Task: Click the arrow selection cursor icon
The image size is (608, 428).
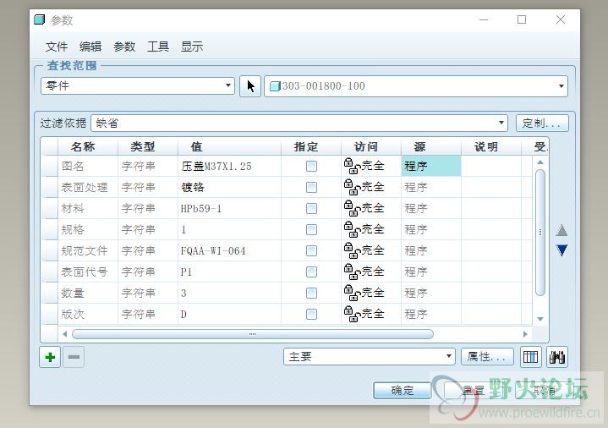Action: coord(250,85)
